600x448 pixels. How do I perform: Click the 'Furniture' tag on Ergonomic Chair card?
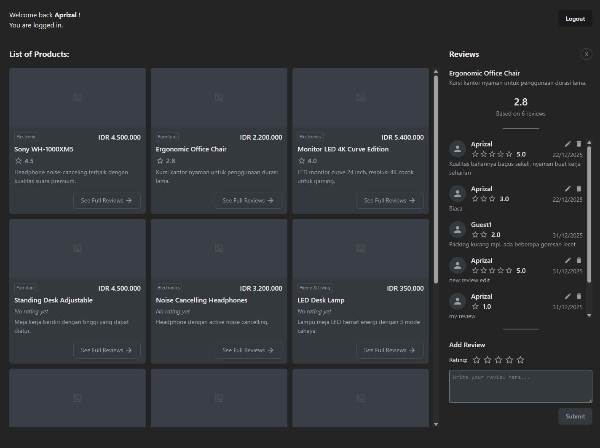[167, 137]
